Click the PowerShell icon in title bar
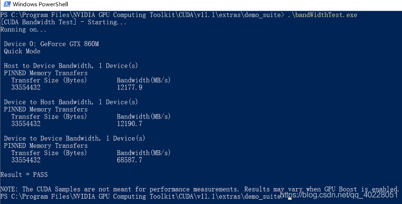 tap(7, 4)
